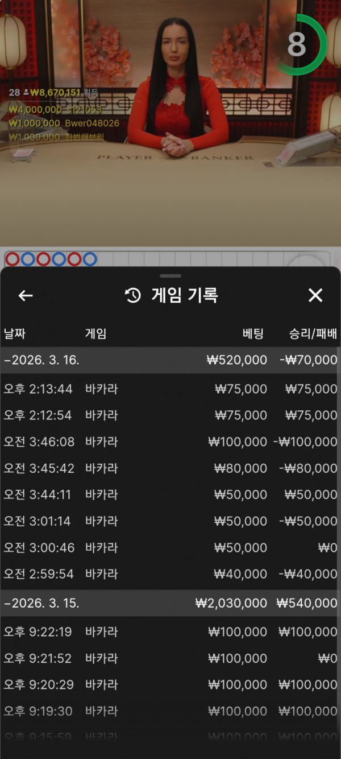Open the 오후 2:13:44 baccarat record
This screenshot has height=759, width=341.
click(x=170, y=389)
